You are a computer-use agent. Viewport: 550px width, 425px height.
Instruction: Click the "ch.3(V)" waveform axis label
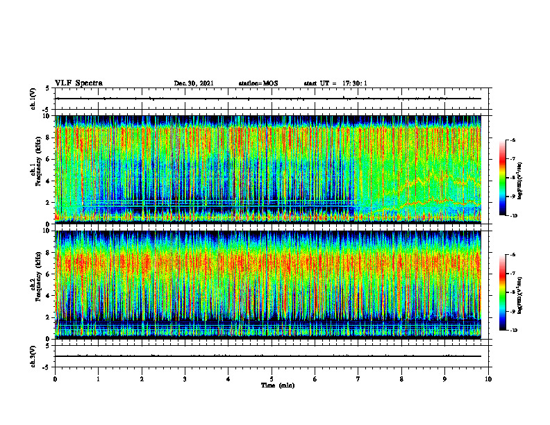pos(33,356)
